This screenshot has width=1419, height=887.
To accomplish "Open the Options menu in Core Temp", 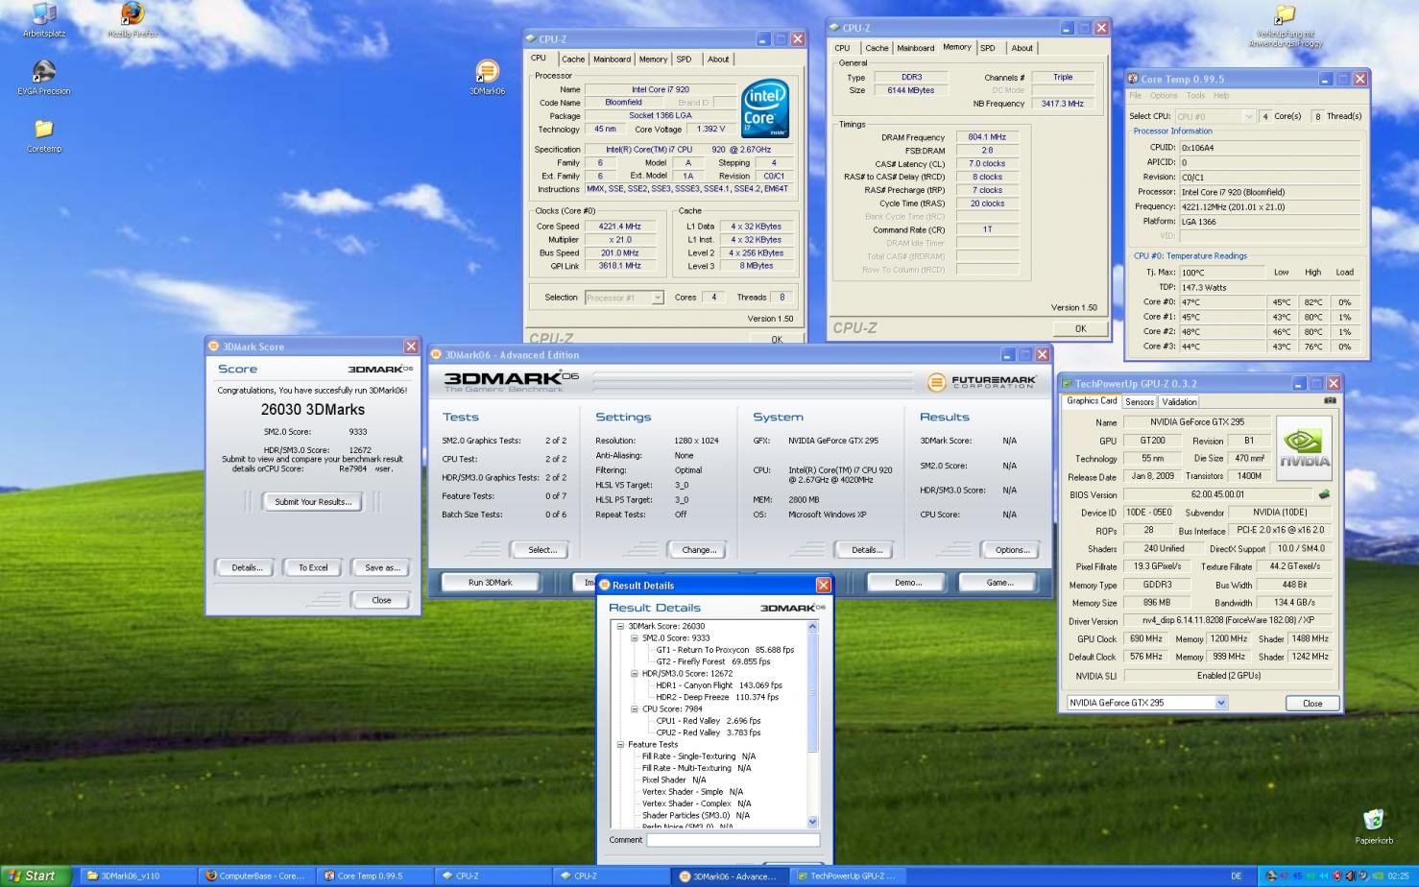I will click(1163, 96).
